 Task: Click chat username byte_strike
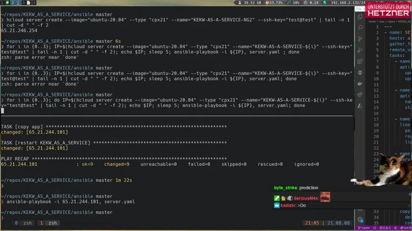coord(285,188)
